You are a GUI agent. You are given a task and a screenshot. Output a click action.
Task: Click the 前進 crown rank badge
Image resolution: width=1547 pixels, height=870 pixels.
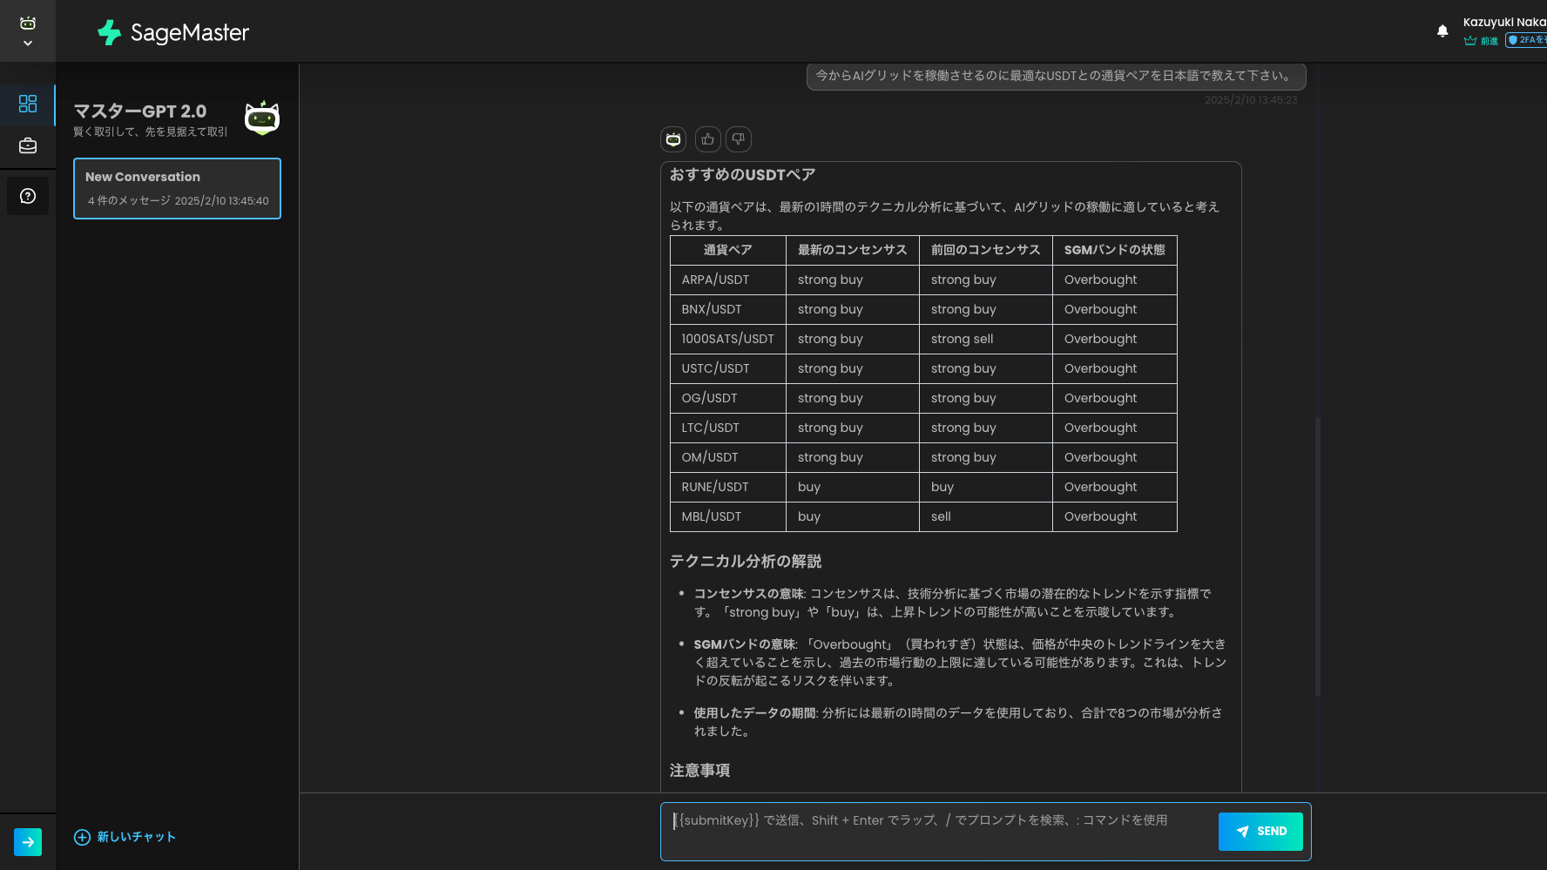point(1481,41)
